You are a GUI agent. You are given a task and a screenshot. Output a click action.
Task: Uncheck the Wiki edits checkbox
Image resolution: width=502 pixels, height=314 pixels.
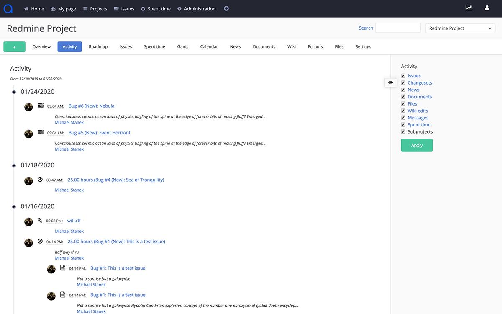[403, 111]
